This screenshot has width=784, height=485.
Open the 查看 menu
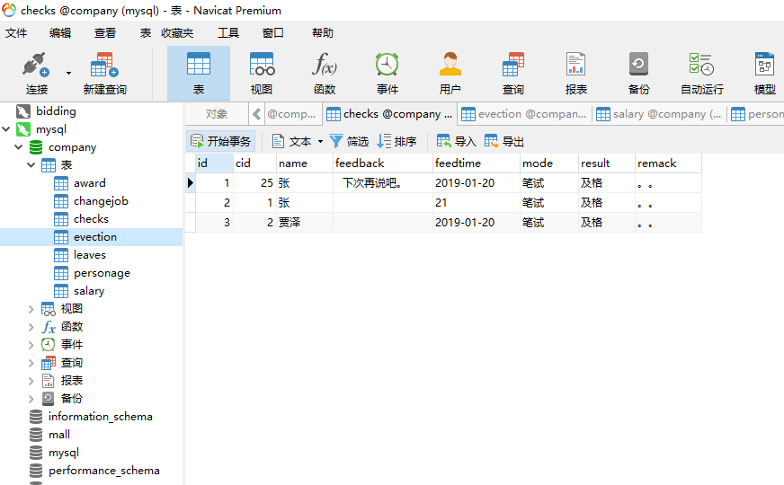point(105,33)
